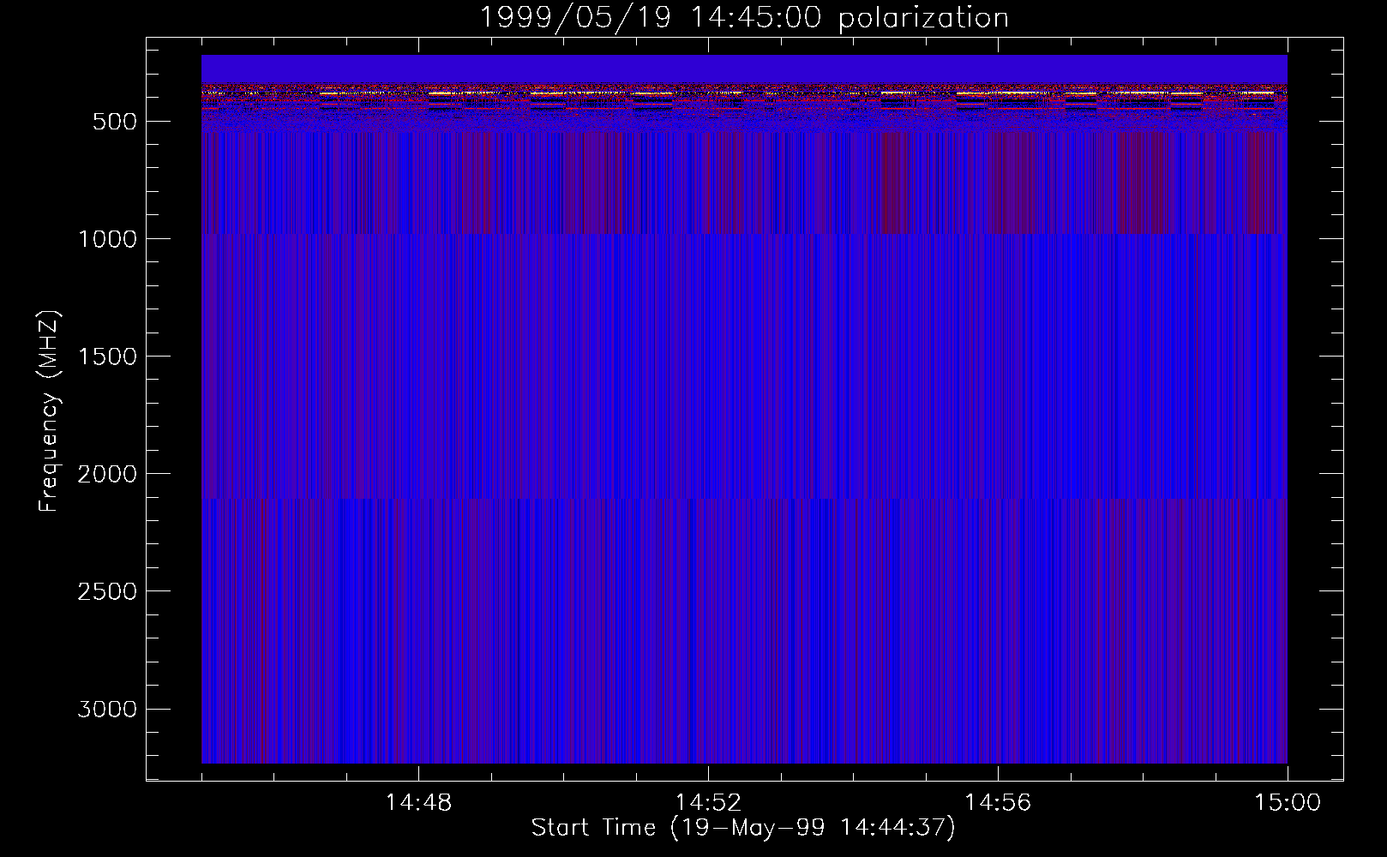Click the 14:56 time tick label
This screenshot has width=1387, height=857.
click(998, 803)
